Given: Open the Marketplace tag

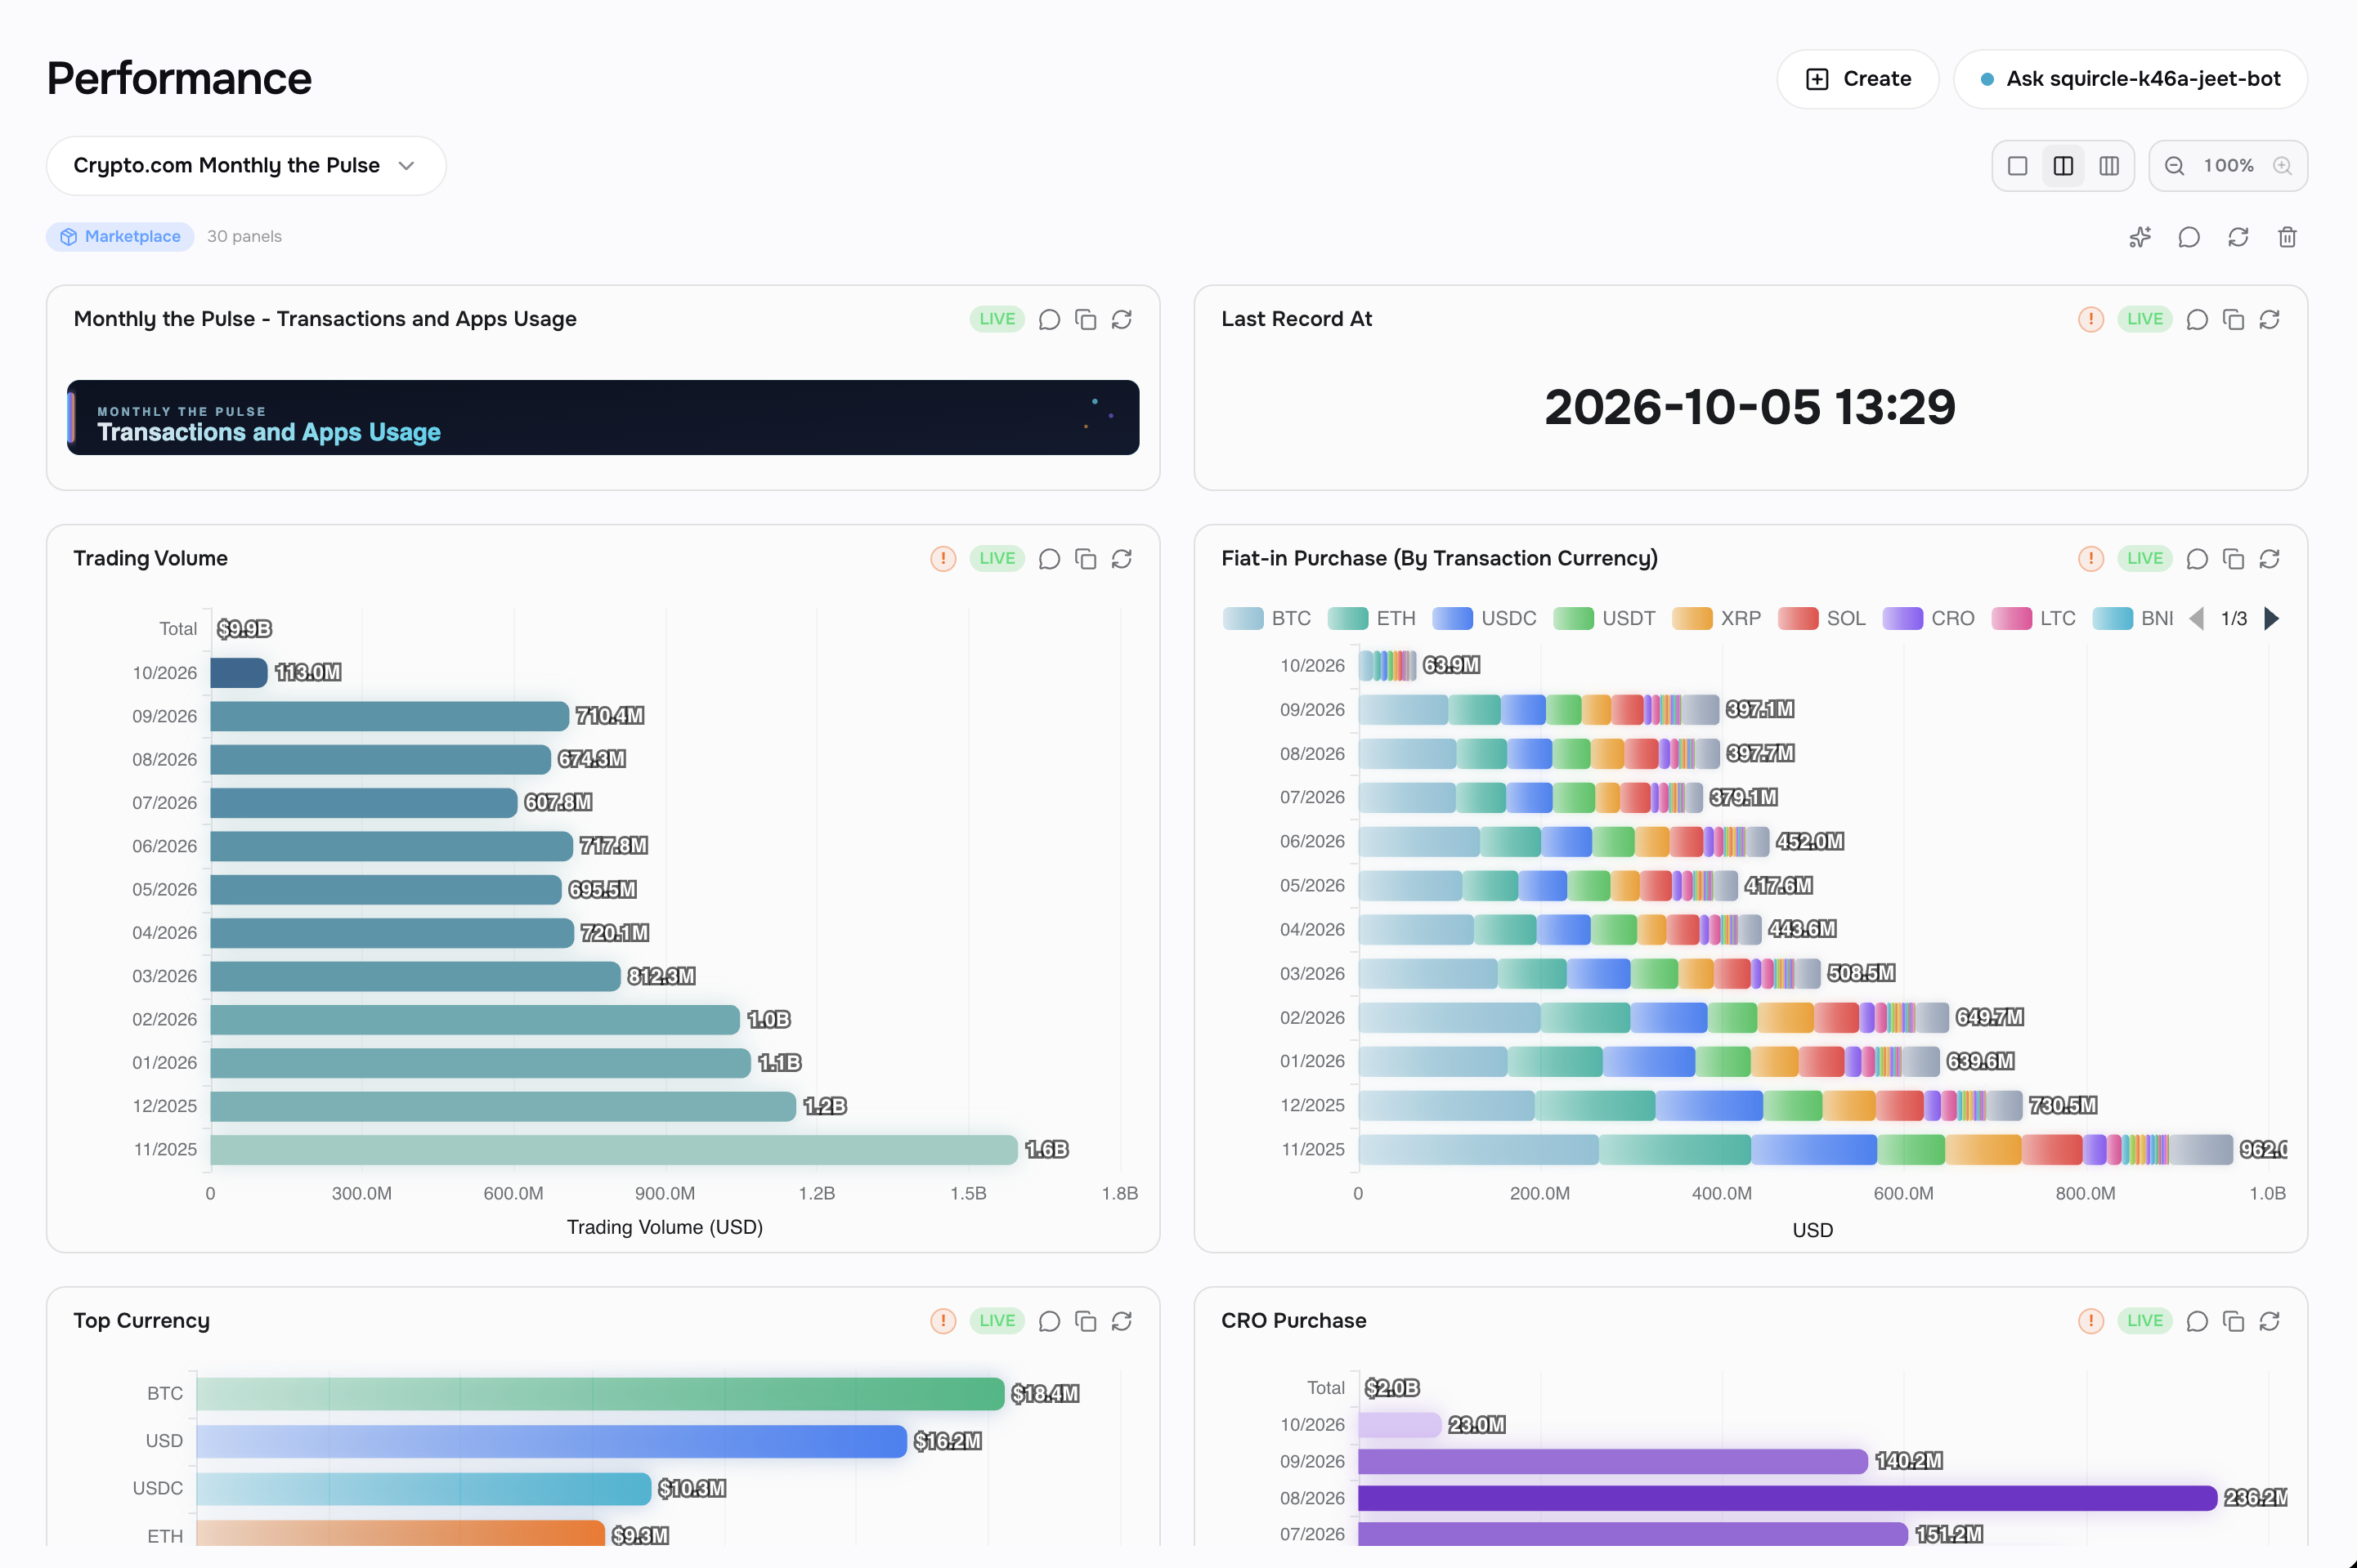Looking at the screenshot, I should (120, 237).
